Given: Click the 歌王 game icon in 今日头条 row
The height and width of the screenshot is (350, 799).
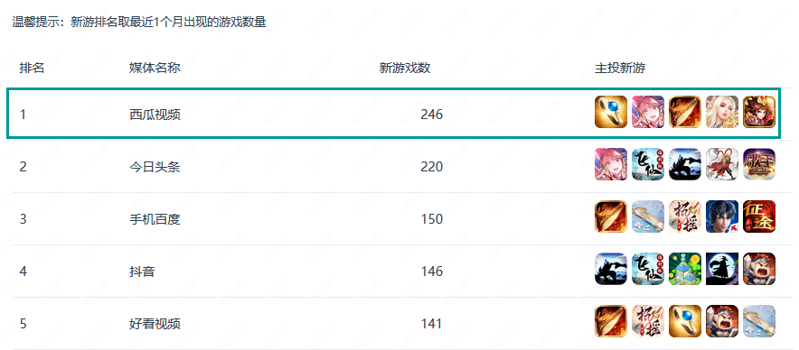Looking at the screenshot, I should tap(759, 164).
